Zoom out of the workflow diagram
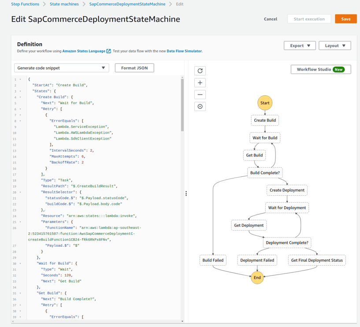Screen dimensions: 360x327 coord(200,94)
